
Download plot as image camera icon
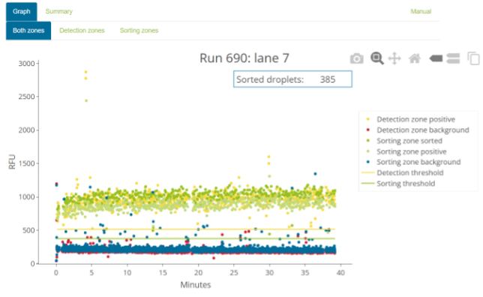(x=357, y=58)
